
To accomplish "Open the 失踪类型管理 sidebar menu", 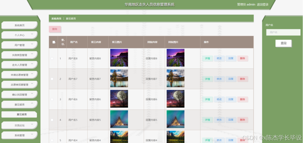I will point(19,55).
